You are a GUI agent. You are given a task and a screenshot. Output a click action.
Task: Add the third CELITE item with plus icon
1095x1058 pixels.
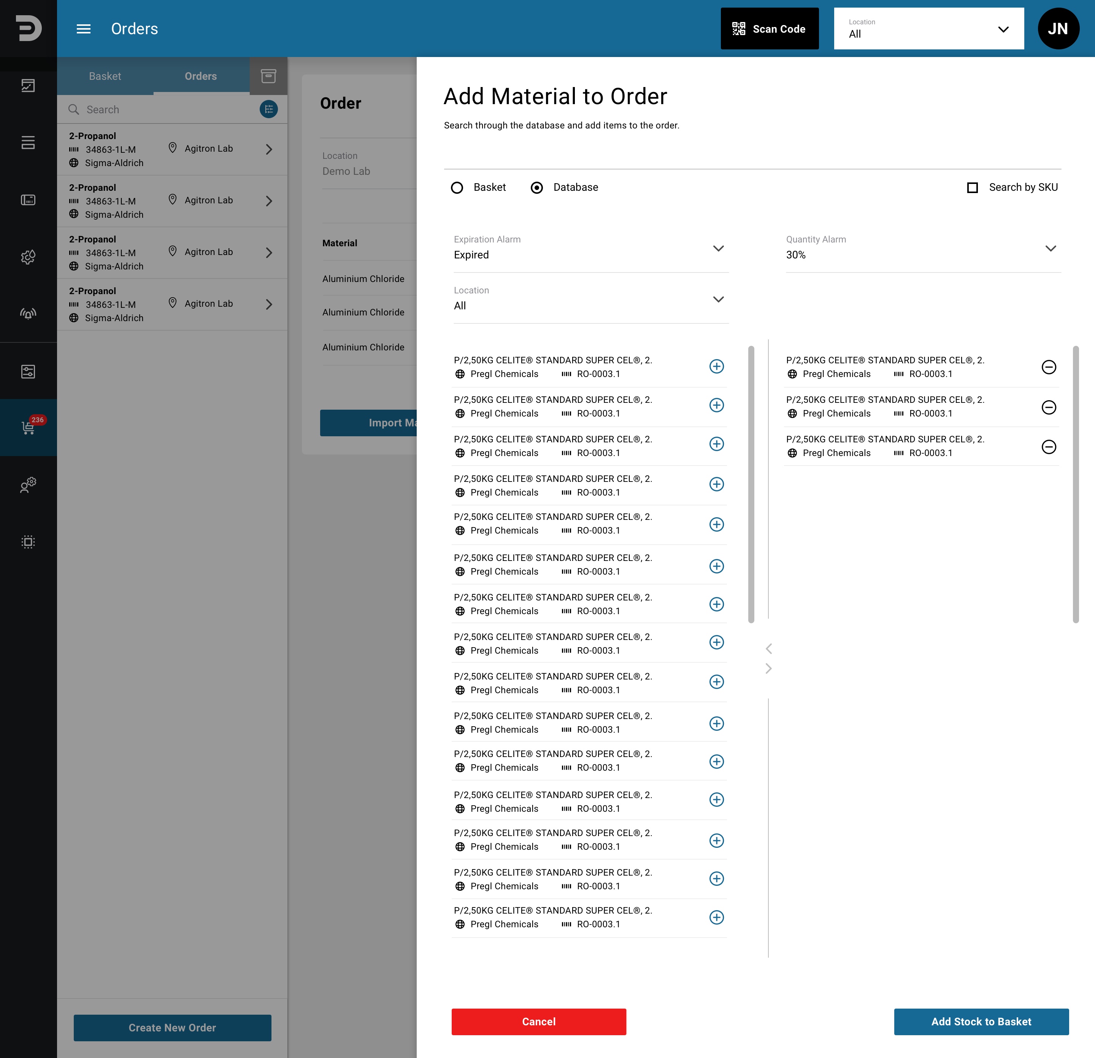pos(717,444)
